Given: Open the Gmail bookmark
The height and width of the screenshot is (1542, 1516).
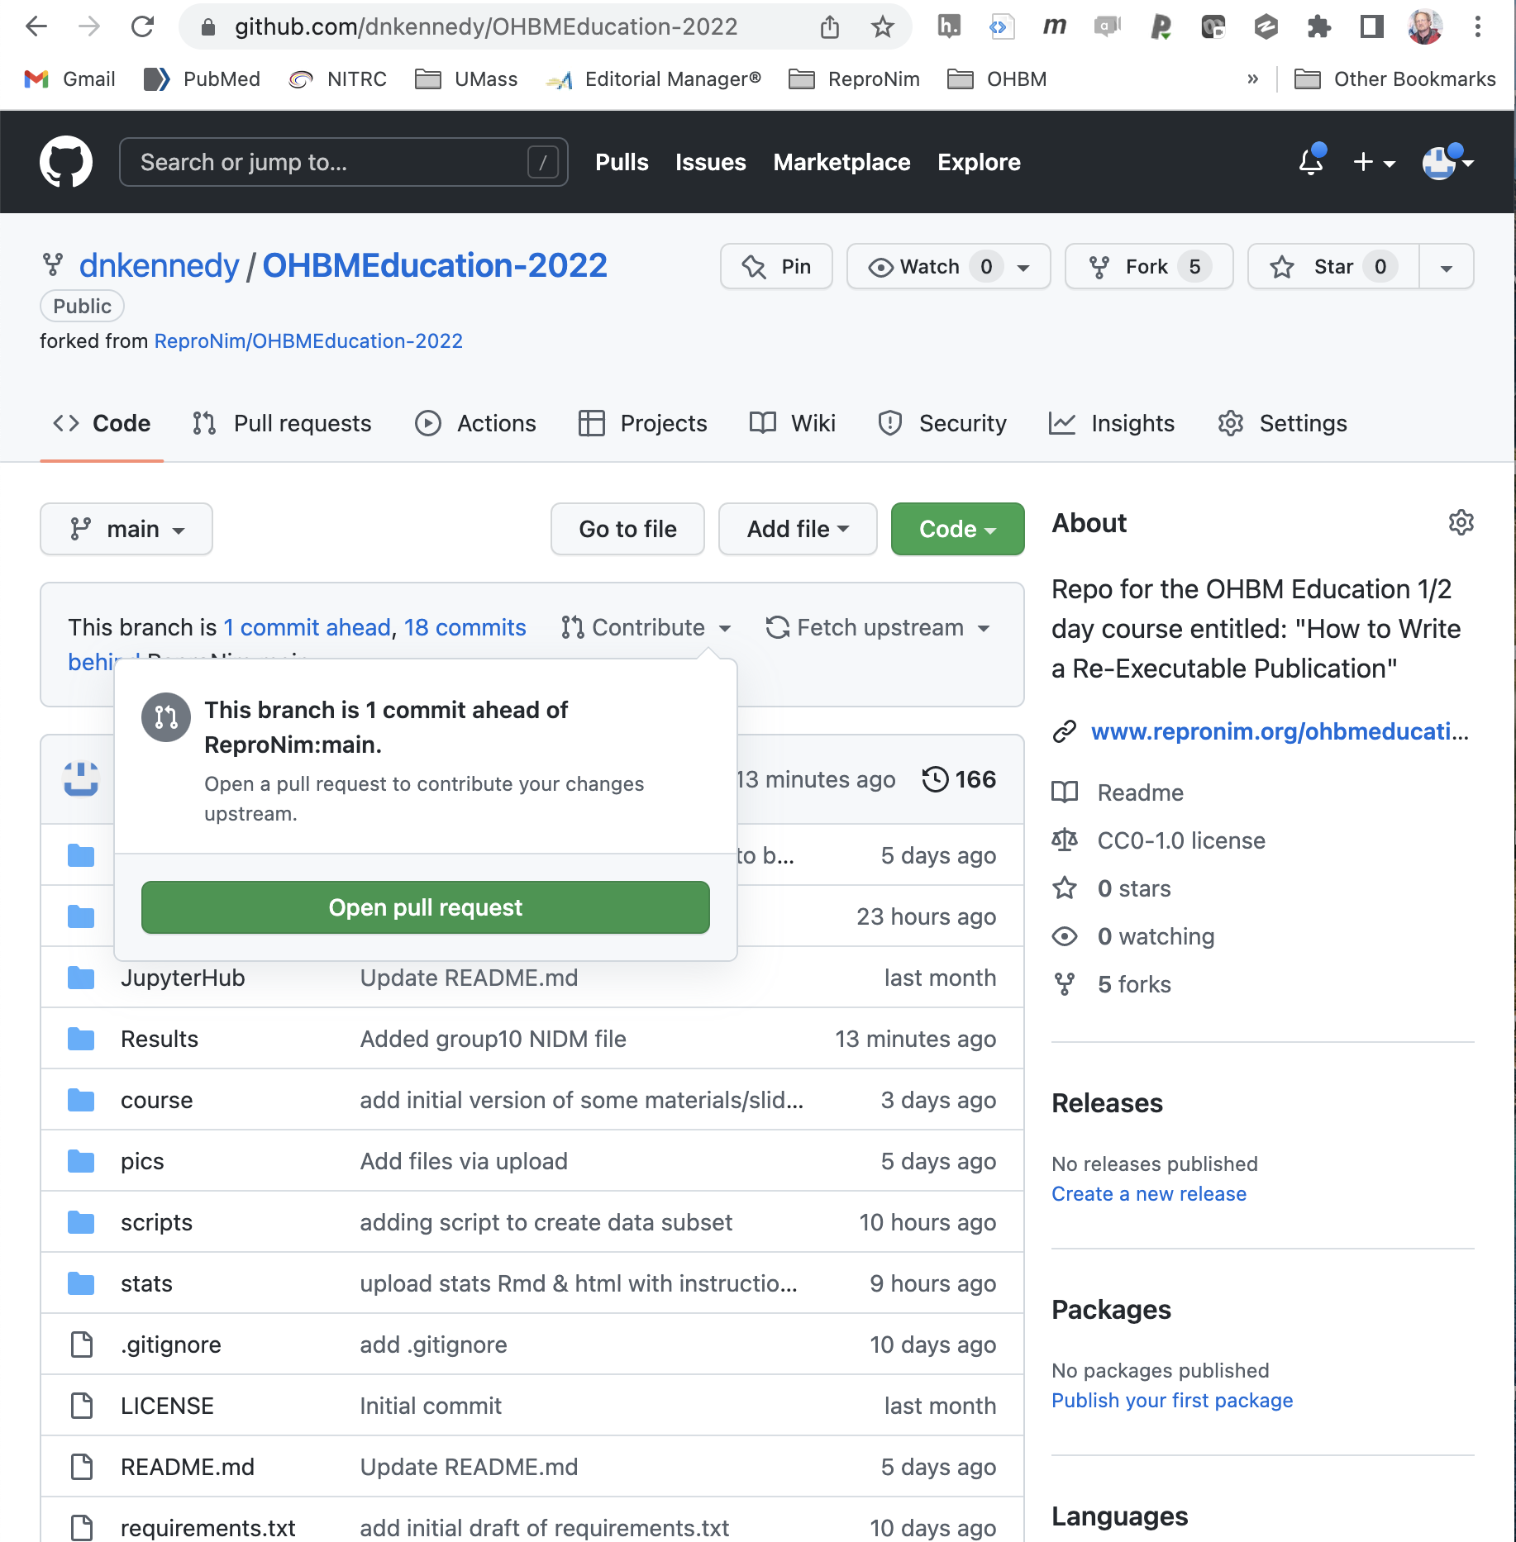Looking at the screenshot, I should click(69, 79).
